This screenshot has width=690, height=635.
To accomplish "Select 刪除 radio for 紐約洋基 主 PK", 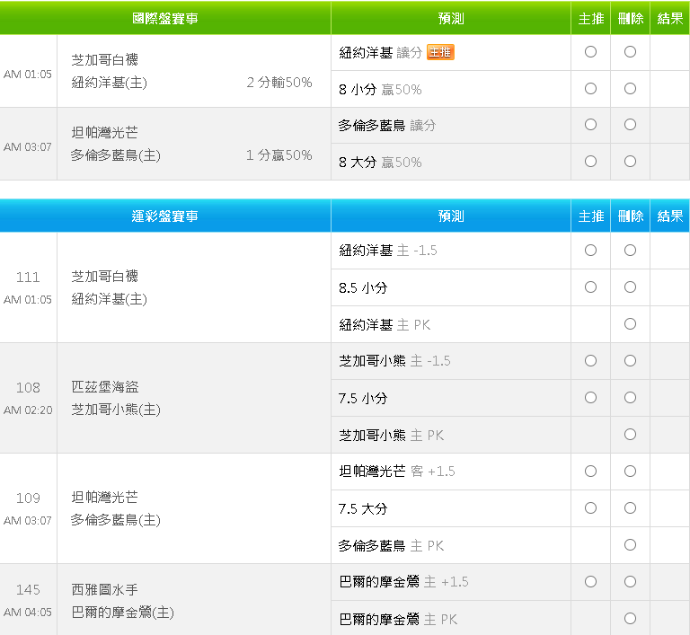I will pyautogui.click(x=630, y=324).
